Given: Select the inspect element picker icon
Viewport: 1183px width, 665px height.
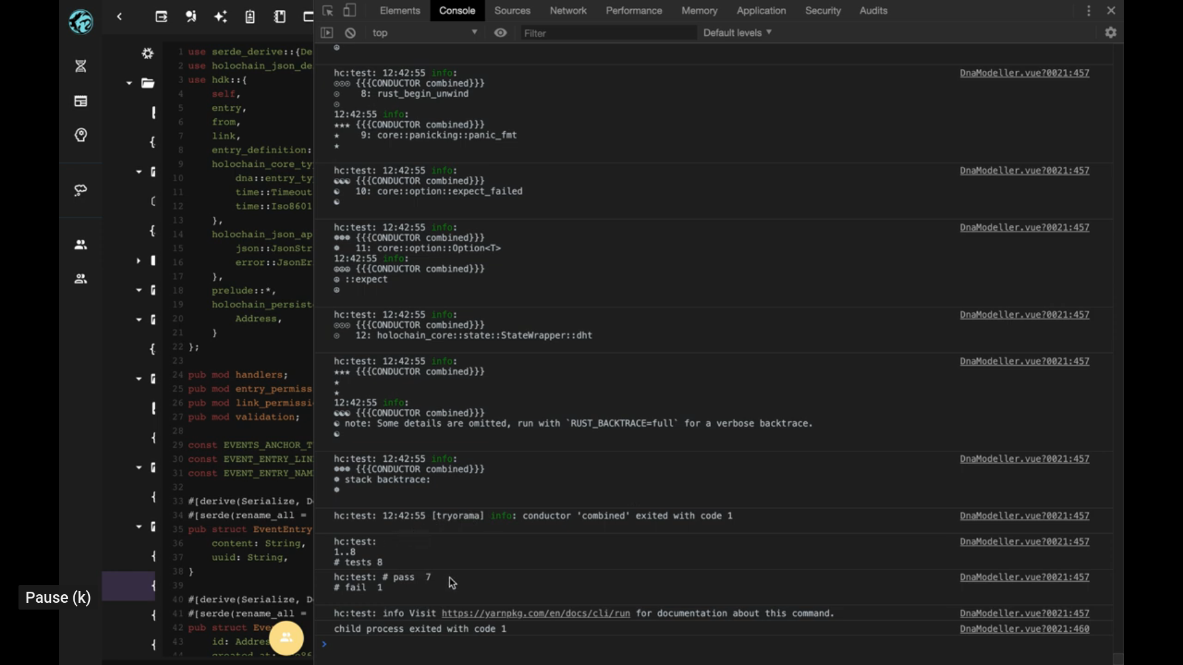Looking at the screenshot, I should (x=328, y=10).
